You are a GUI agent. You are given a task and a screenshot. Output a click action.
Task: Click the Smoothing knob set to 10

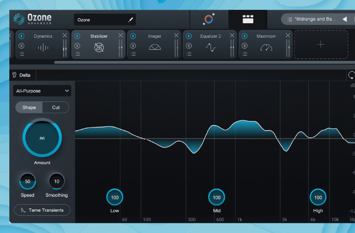[56, 181]
